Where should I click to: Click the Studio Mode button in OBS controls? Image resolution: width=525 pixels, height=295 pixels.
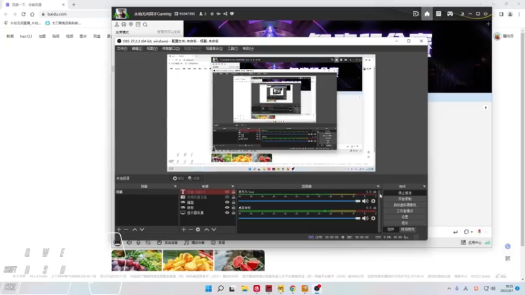coord(405,211)
